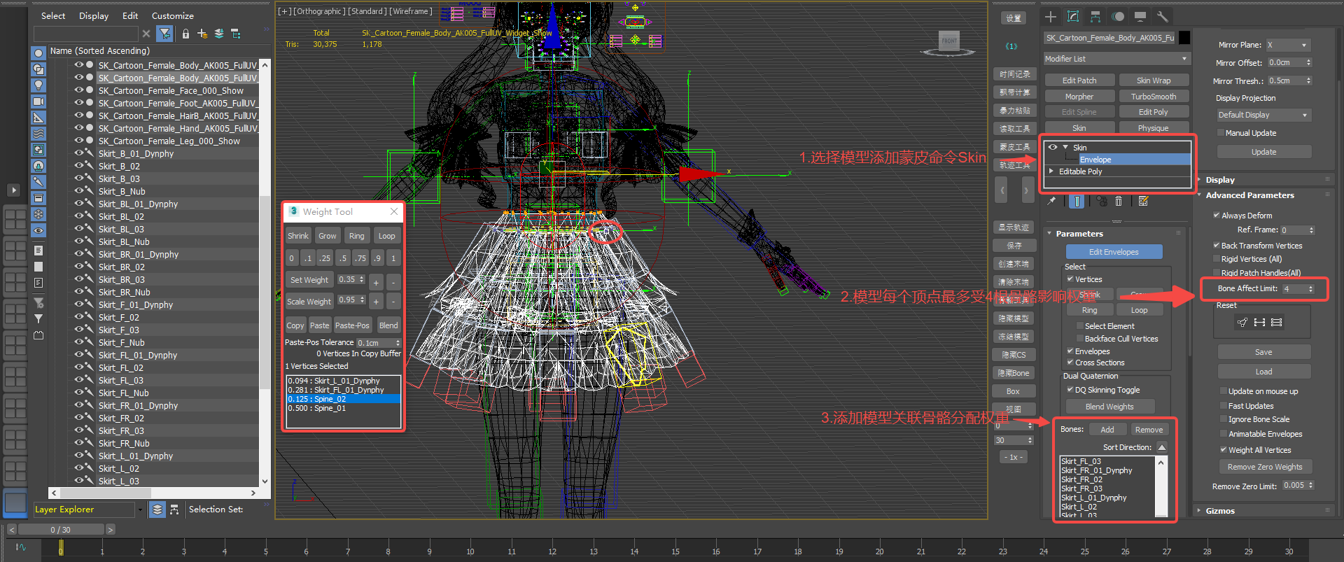Open the Display menu in Scene Explorer
1344x562 pixels.
(94, 15)
